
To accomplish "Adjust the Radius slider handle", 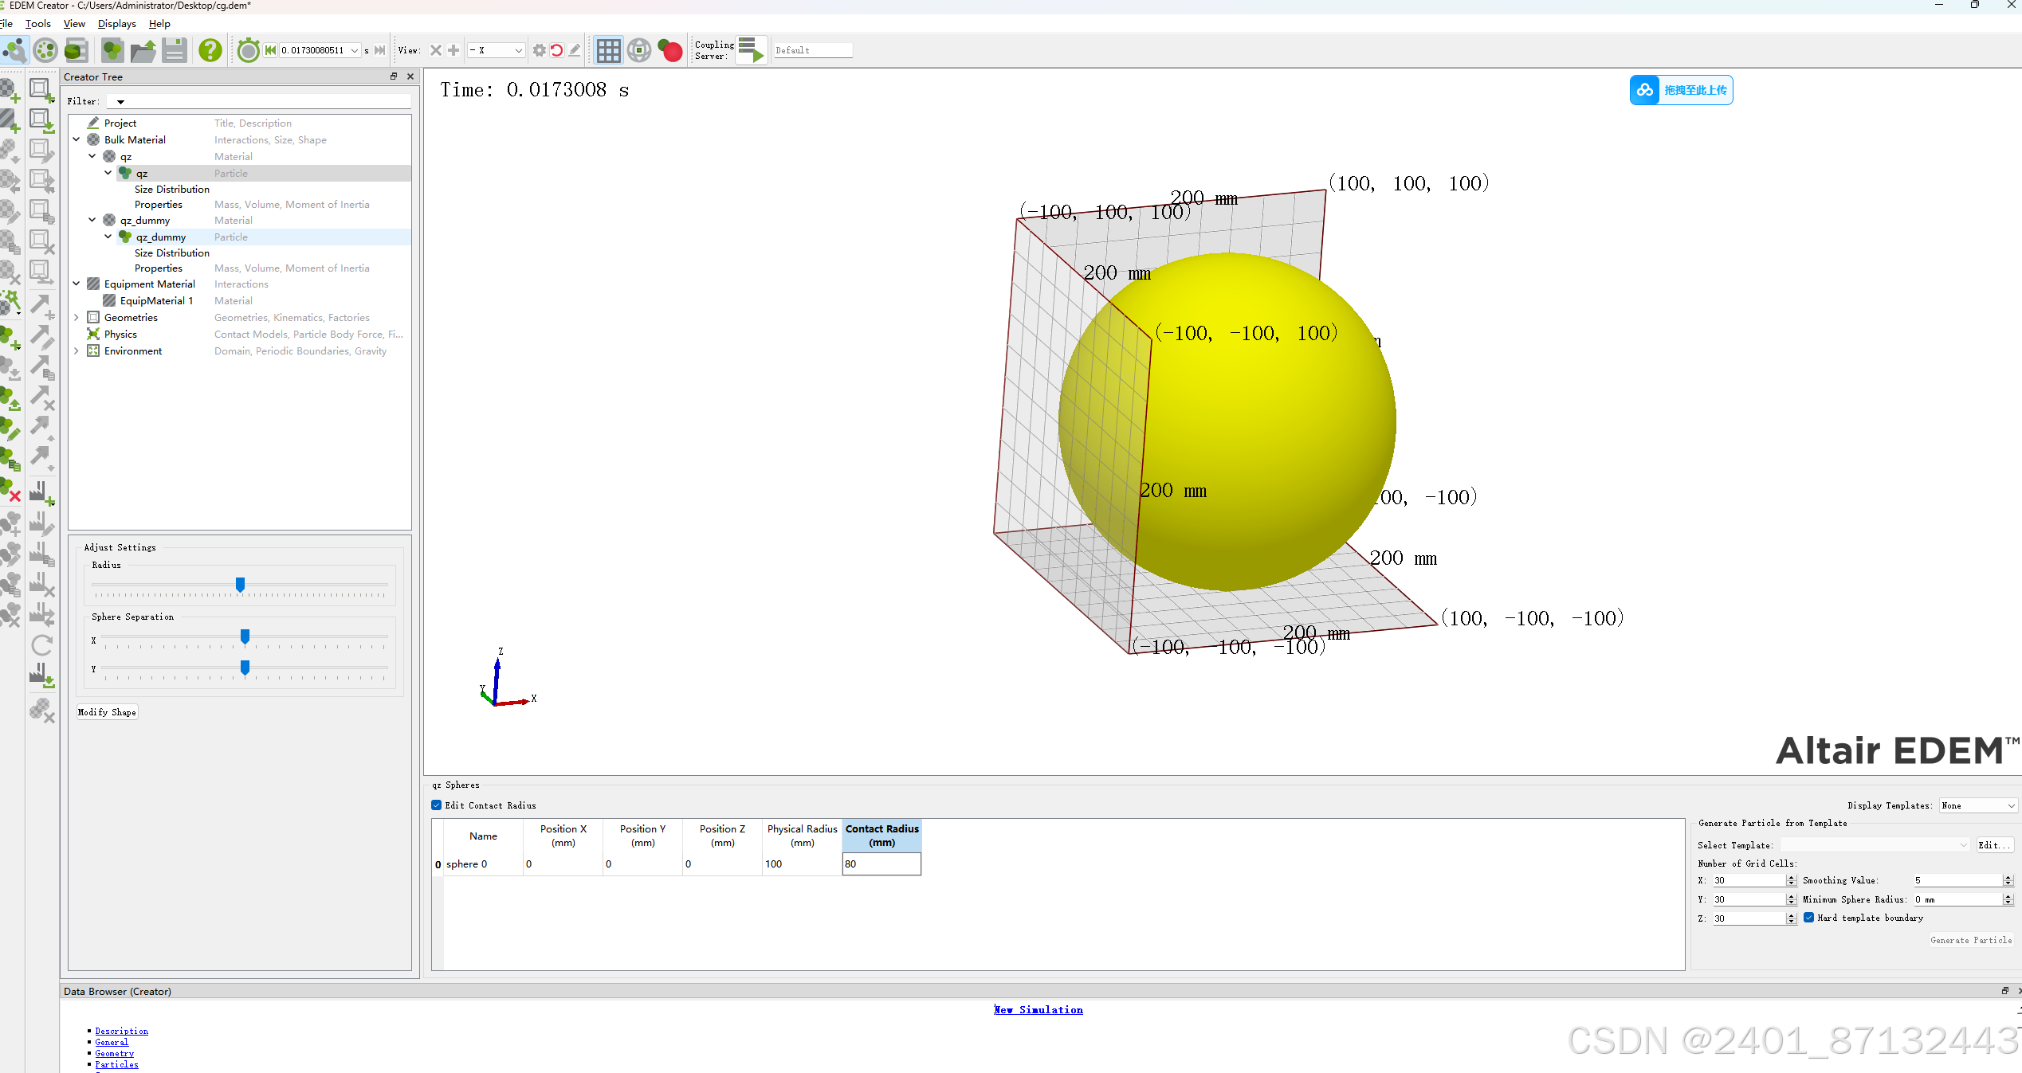I will coord(240,585).
